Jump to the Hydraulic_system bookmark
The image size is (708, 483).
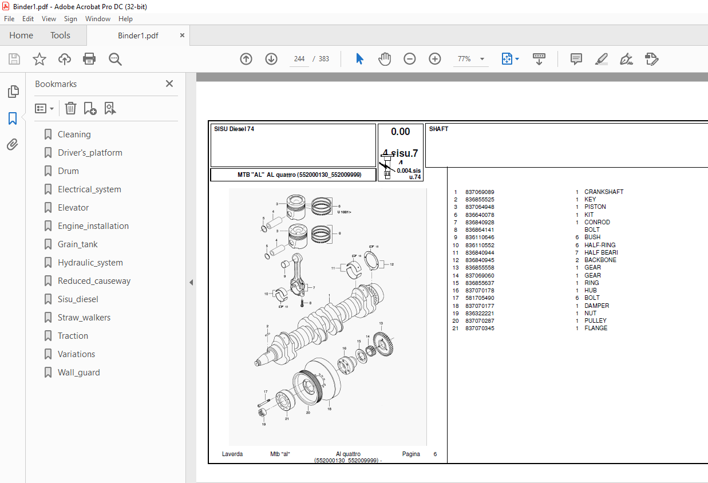[90, 263]
